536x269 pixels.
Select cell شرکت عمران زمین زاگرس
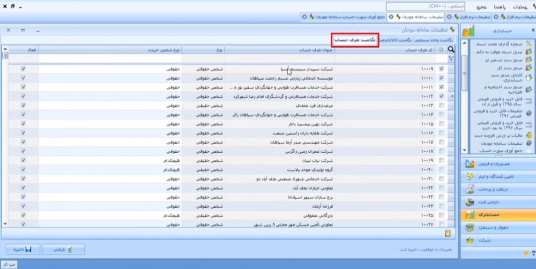tap(280, 151)
